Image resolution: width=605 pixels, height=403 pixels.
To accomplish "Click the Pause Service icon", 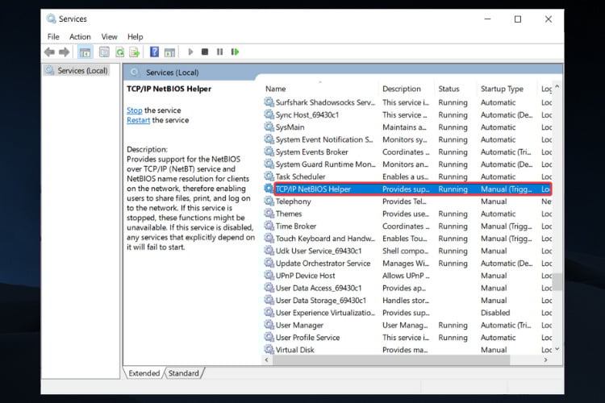I will [219, 52].
